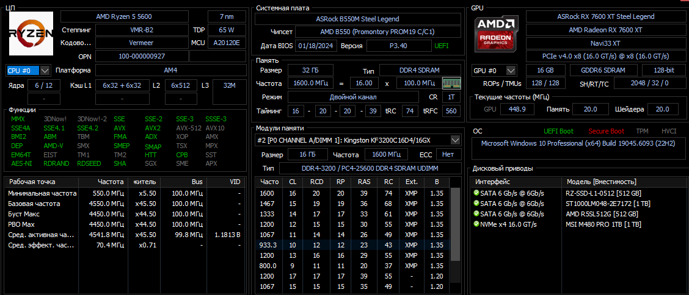689x295 pixels.
Task: Click the memory module chip icon
Action: click(452, 83)
